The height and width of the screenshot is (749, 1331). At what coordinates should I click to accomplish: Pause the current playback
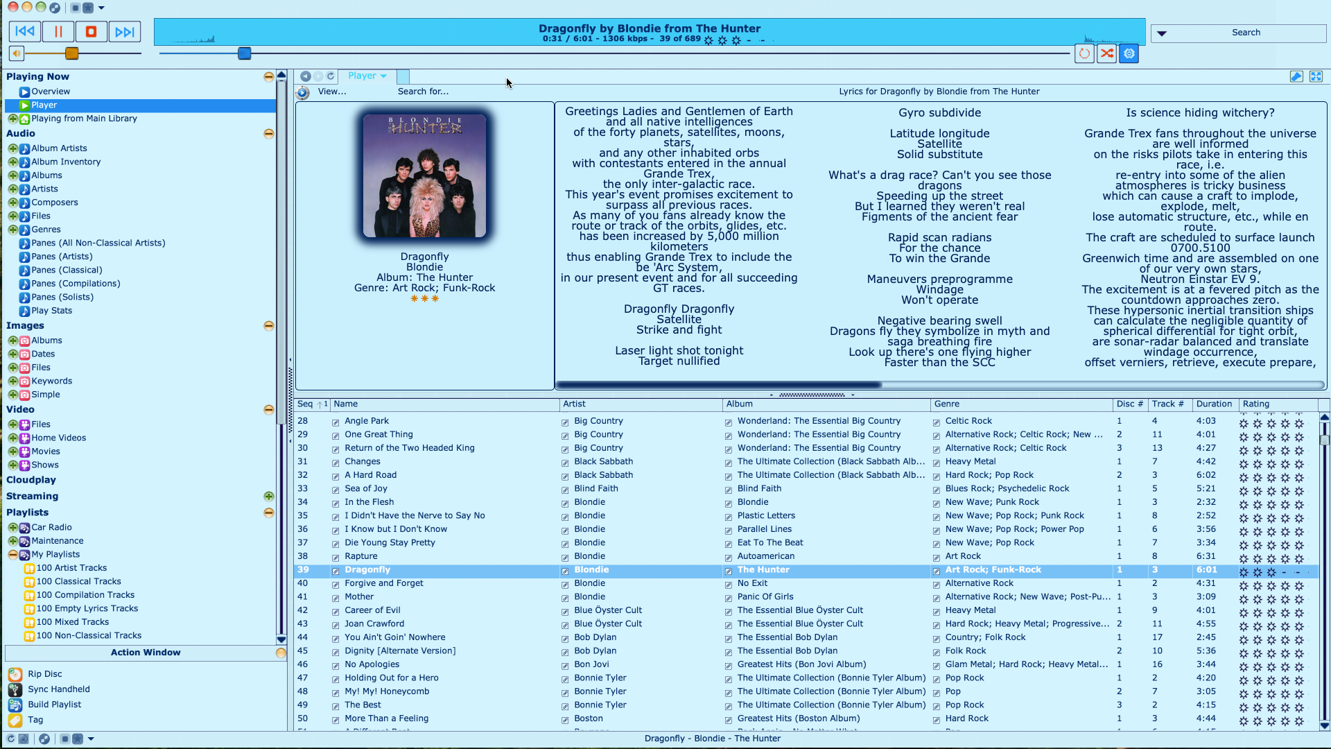pyautogui.click(x=58, y=31)
